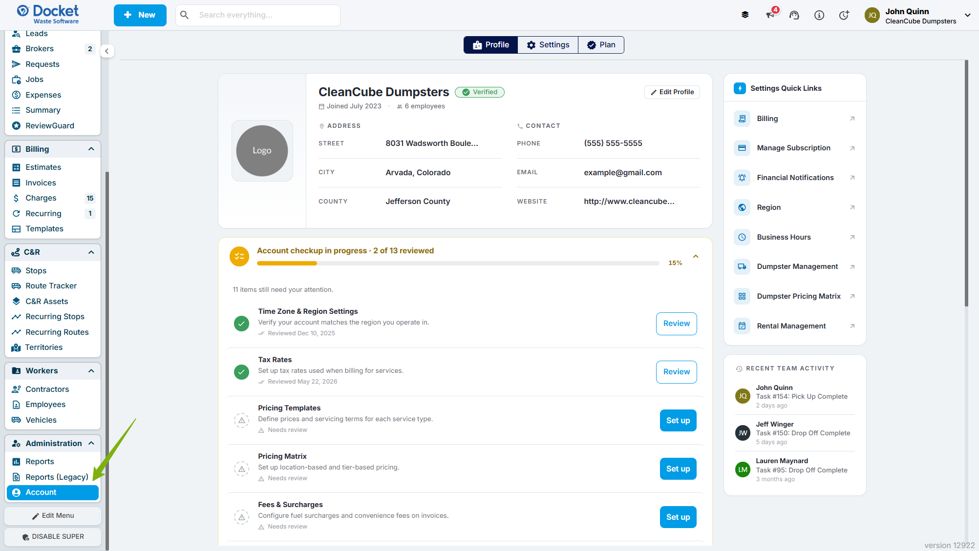979x551 pixels.
Task: Click the Docket Waste Software logo
Action: (47, 14)
